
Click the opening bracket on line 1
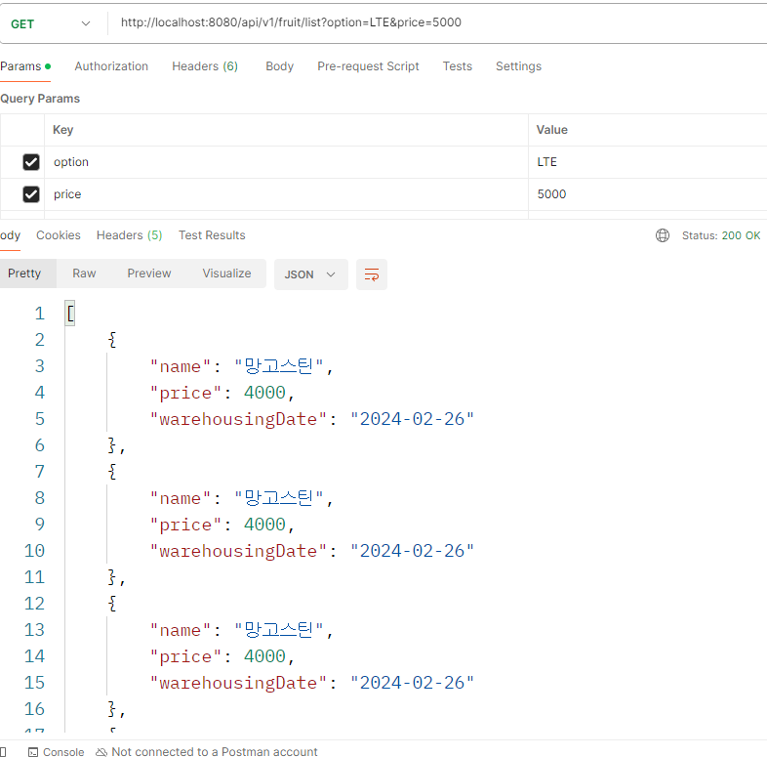click(x=70, y=314)
